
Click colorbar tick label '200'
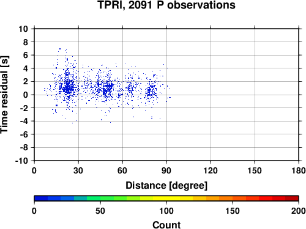tap(298, 211)
